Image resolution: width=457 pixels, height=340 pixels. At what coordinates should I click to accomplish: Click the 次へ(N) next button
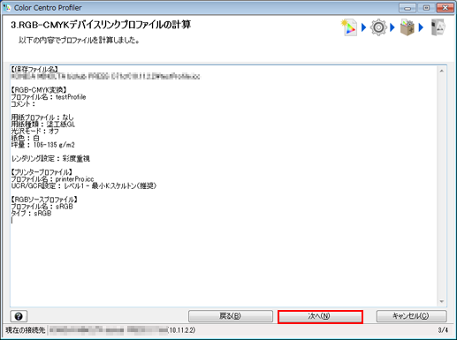(320, 316)
